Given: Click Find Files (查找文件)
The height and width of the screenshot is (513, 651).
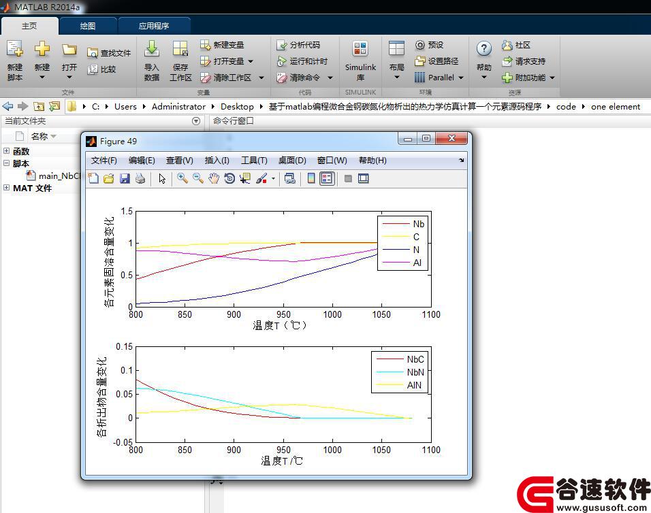Looking at the screenshot, I should [x=109, y=53].
